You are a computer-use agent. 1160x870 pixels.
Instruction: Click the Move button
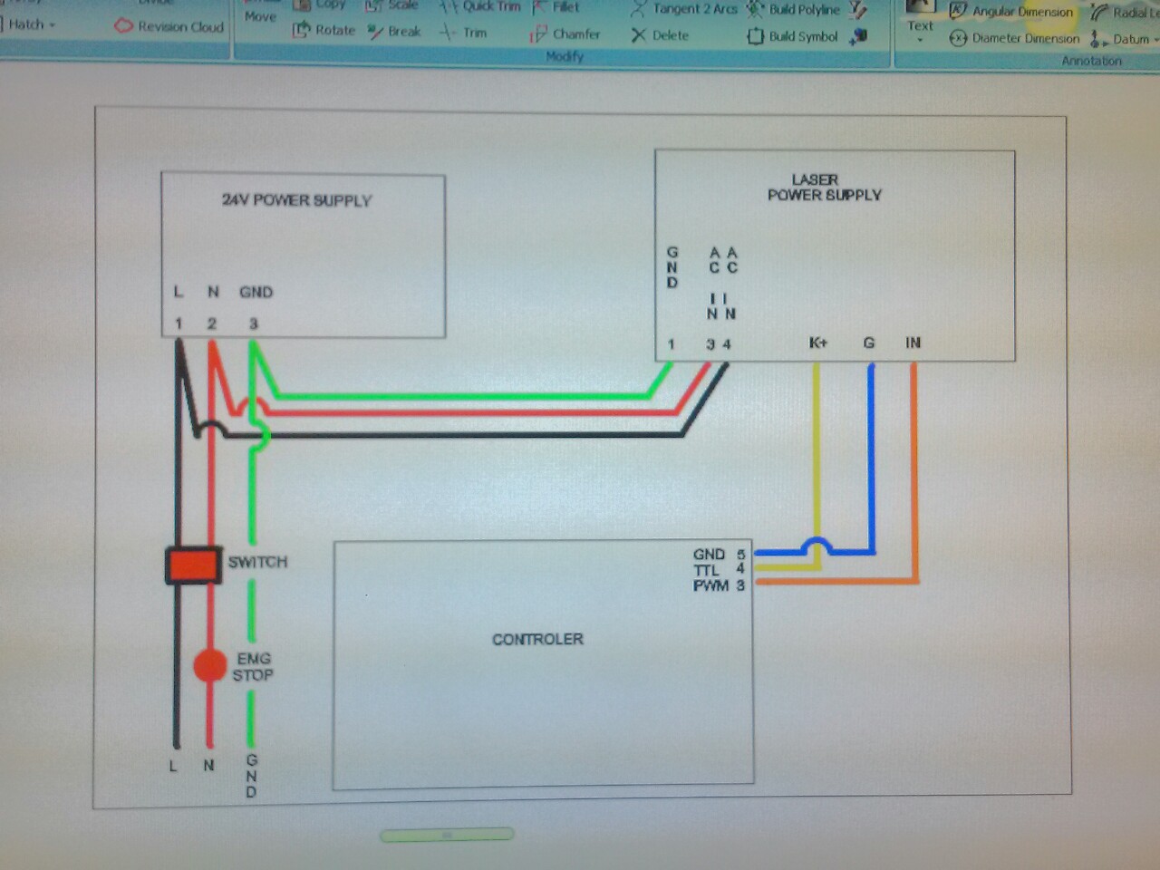(260, 16)
